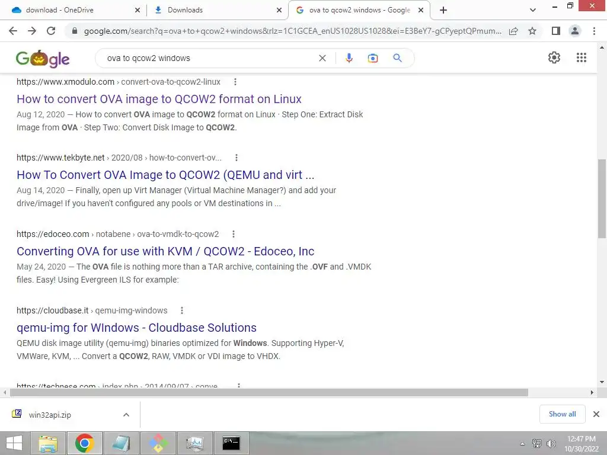Click the vertical page scrollbar thumb
Image resolution: width=607 pixels, height=455 pixels.
pyautogui.click(x=602, y=198)
